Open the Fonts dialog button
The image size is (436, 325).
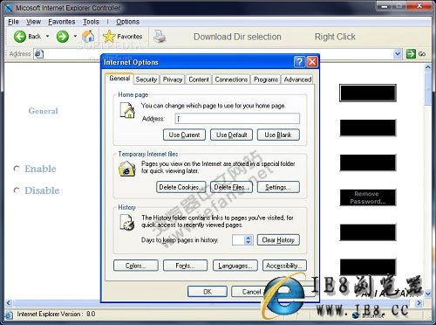(185, 266)
